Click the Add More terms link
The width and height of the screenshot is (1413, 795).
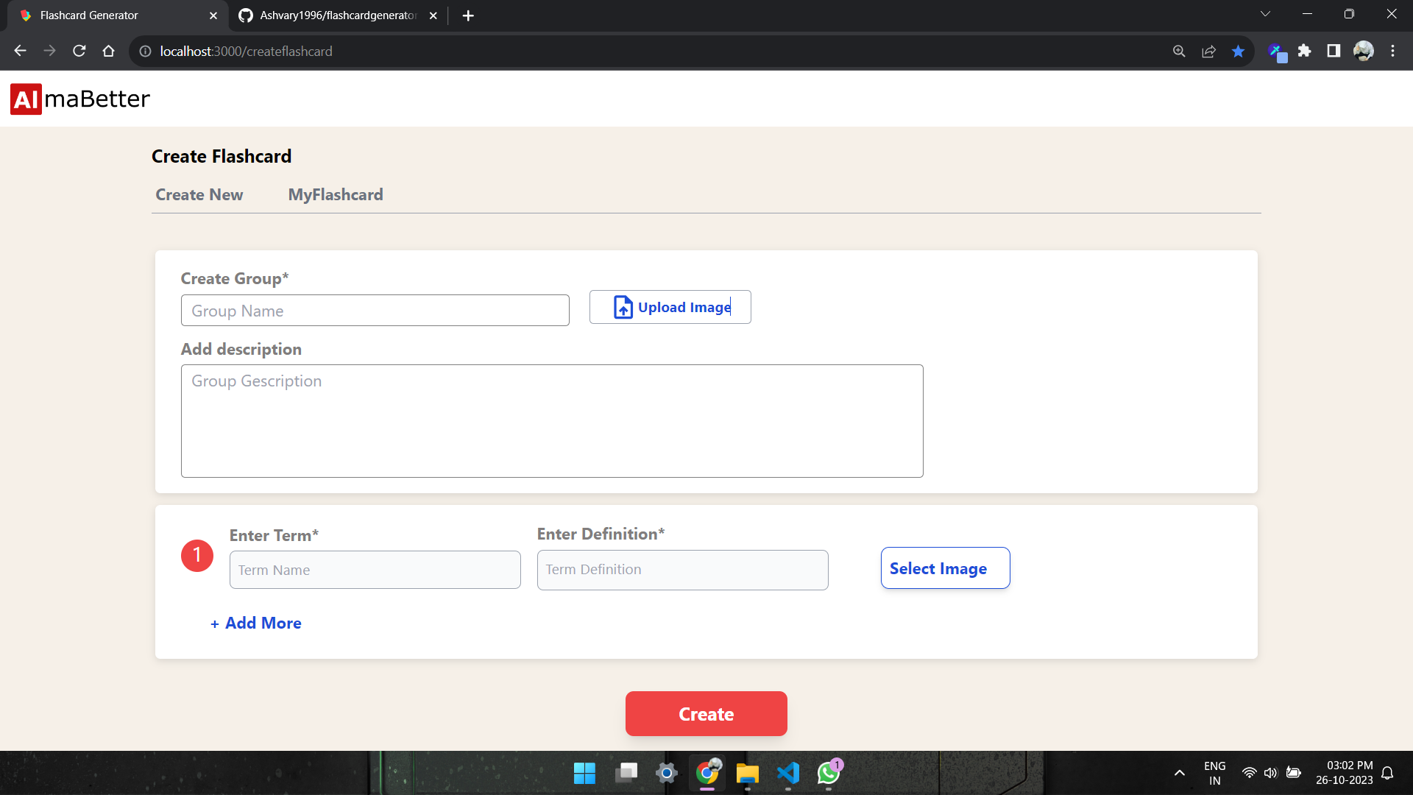point(255,623)
